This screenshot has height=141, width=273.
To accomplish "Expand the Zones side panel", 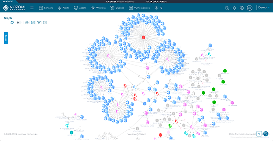I will 6,38.
